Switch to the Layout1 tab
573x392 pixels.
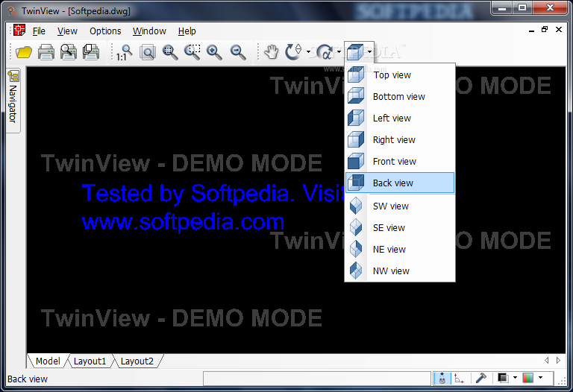point(90,361)
